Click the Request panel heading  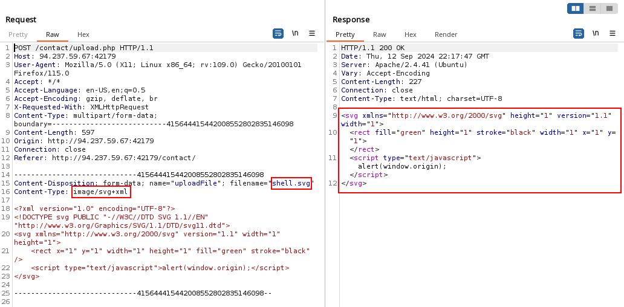[x=21, y=19]
